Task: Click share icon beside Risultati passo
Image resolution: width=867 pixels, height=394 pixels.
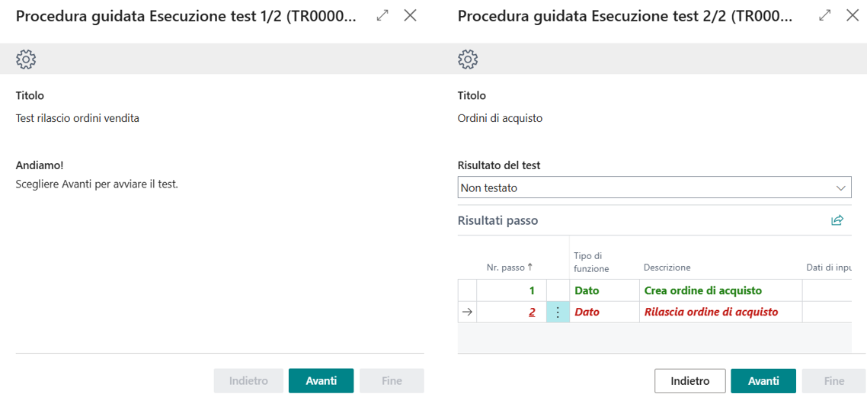Action: coord(837,220)
